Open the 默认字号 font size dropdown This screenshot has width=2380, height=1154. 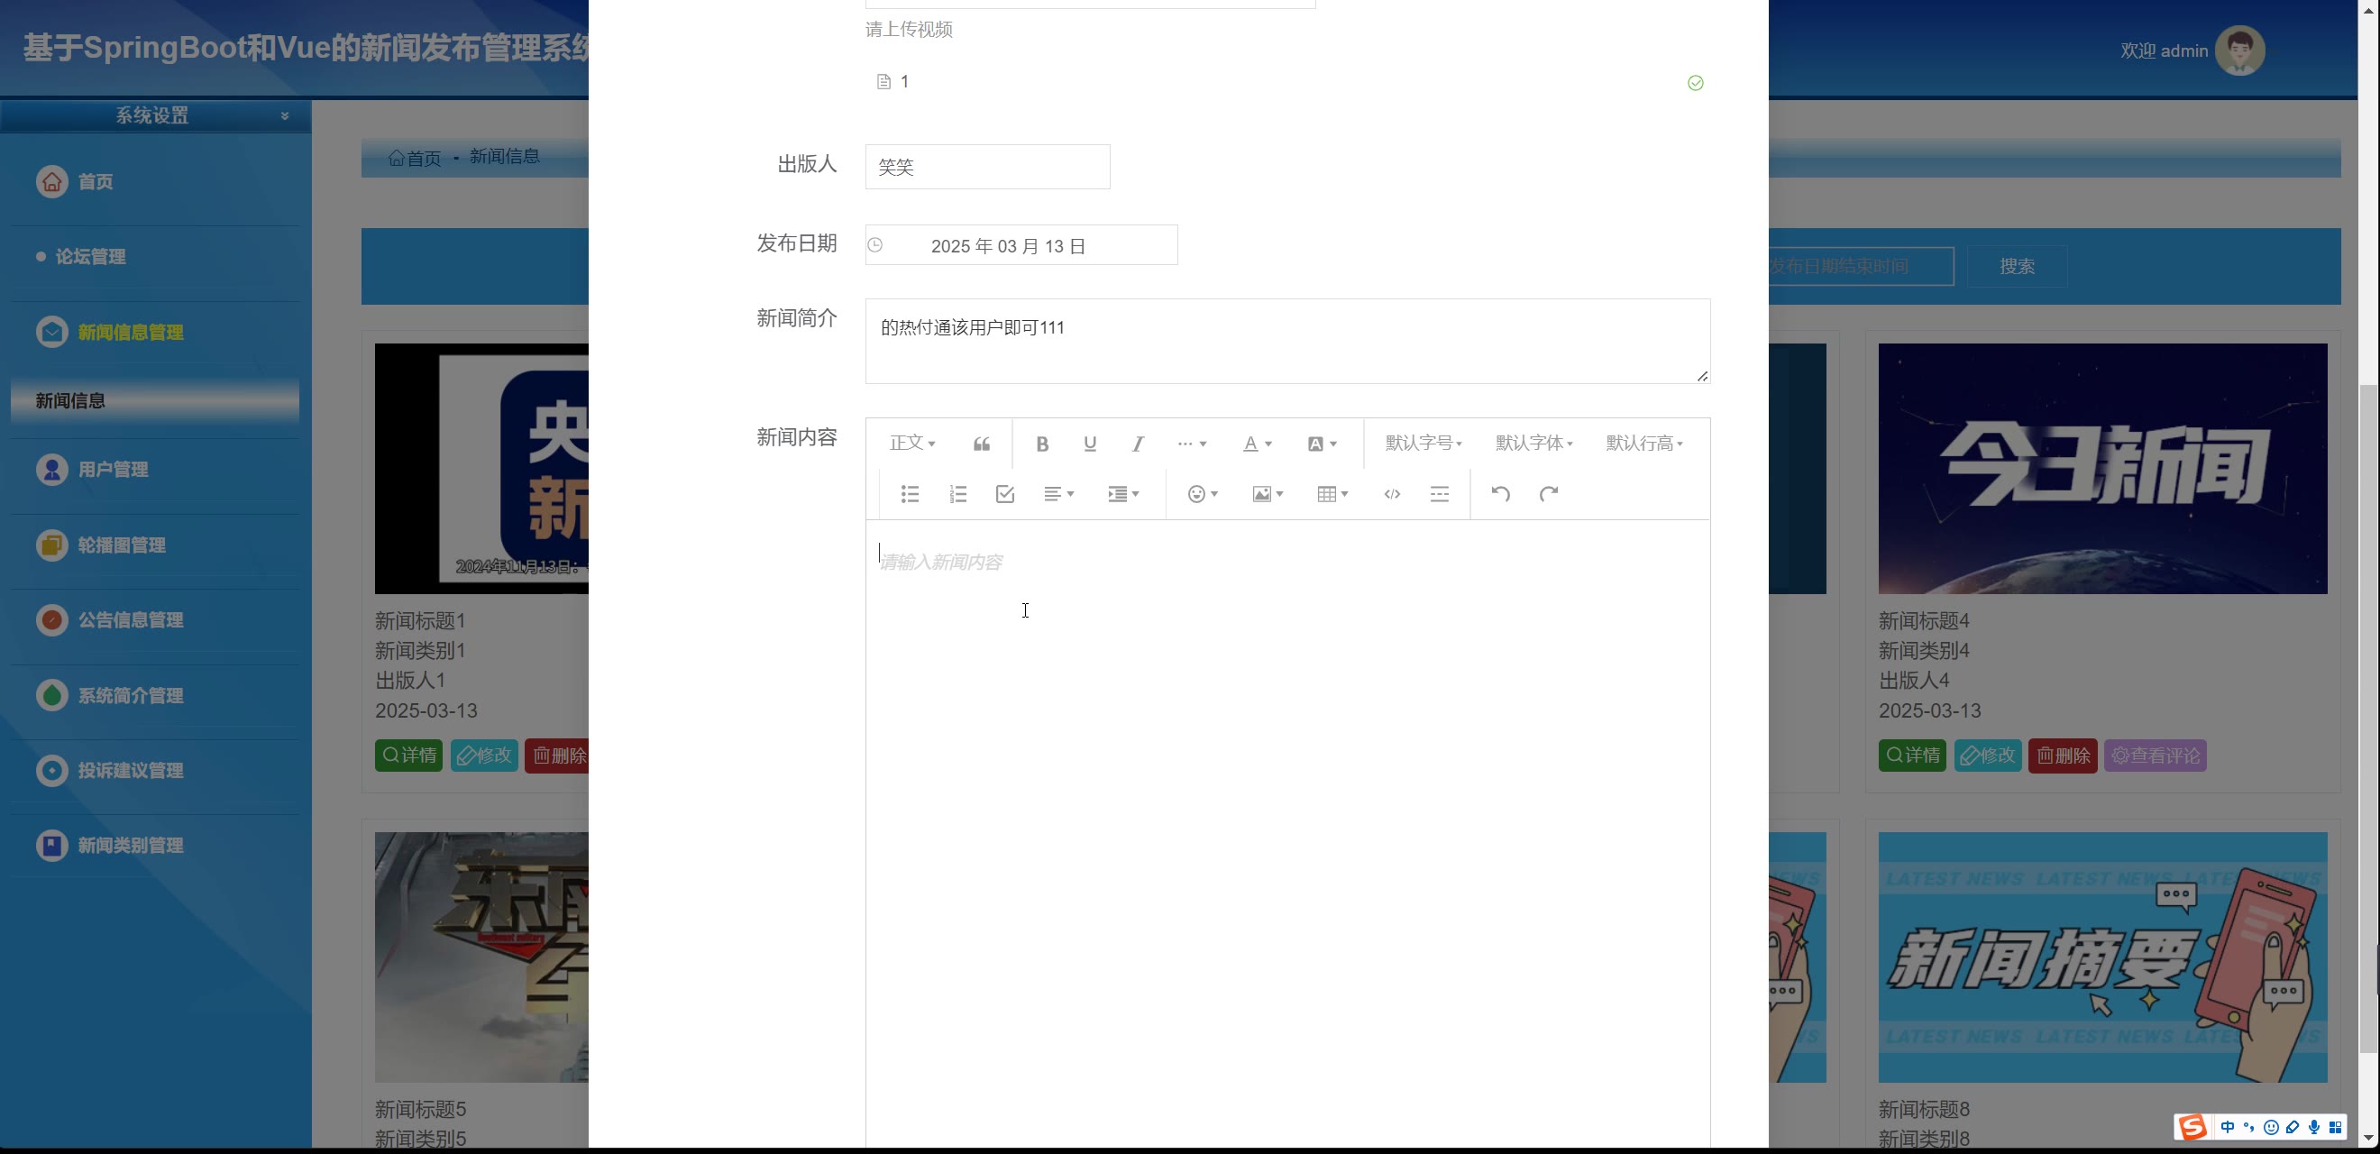click(1423, 444)
